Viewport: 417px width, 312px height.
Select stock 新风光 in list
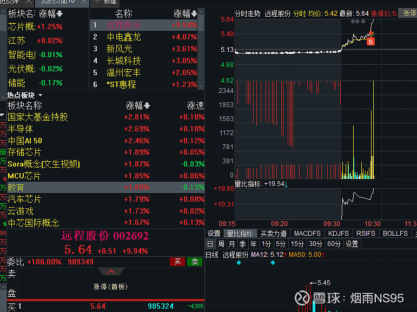[144, 49]
